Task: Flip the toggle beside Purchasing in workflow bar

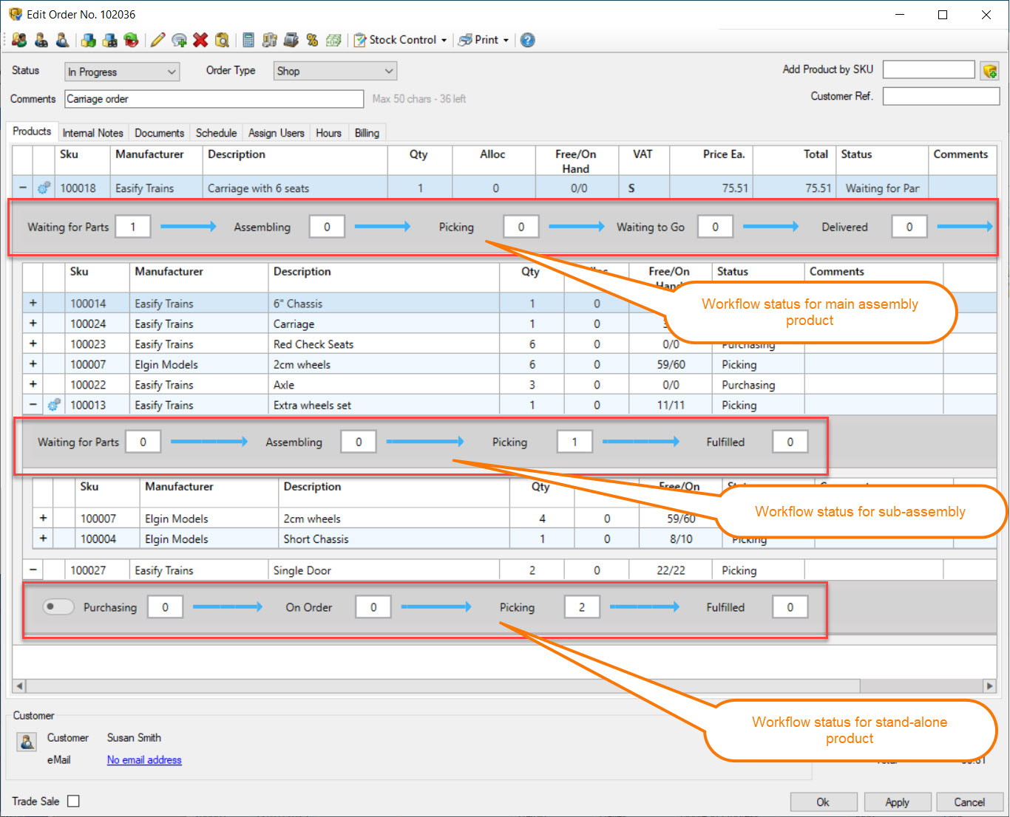Action: point(58,606)
